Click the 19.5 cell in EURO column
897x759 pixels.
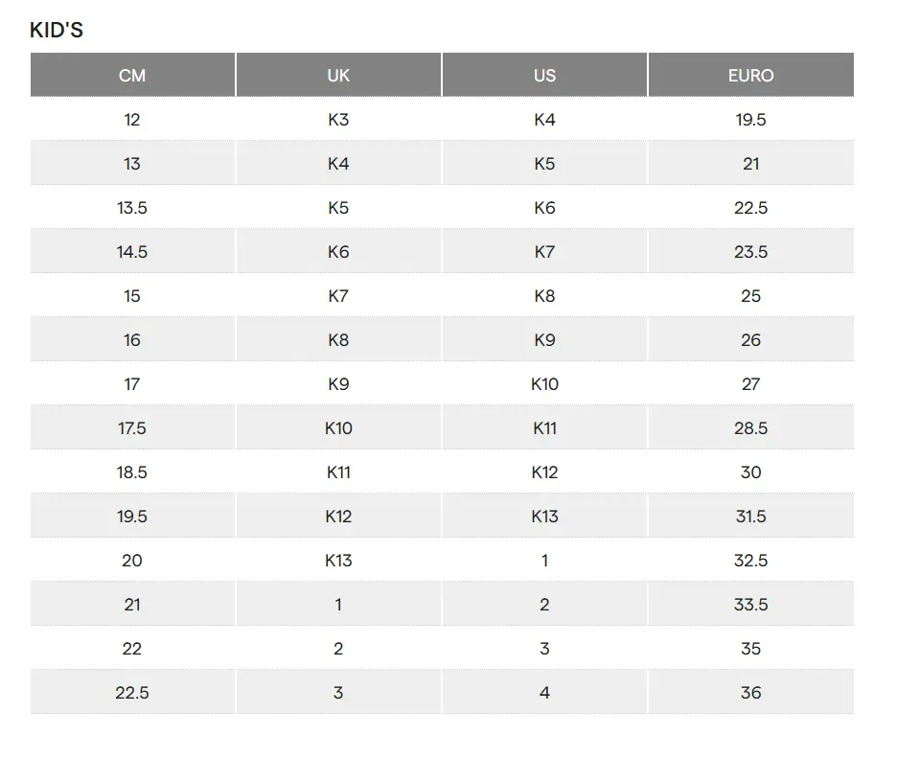[x=750, y=120]
